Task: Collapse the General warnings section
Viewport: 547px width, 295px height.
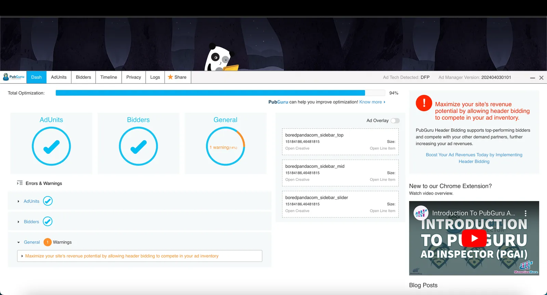Action: pos(18,242)
